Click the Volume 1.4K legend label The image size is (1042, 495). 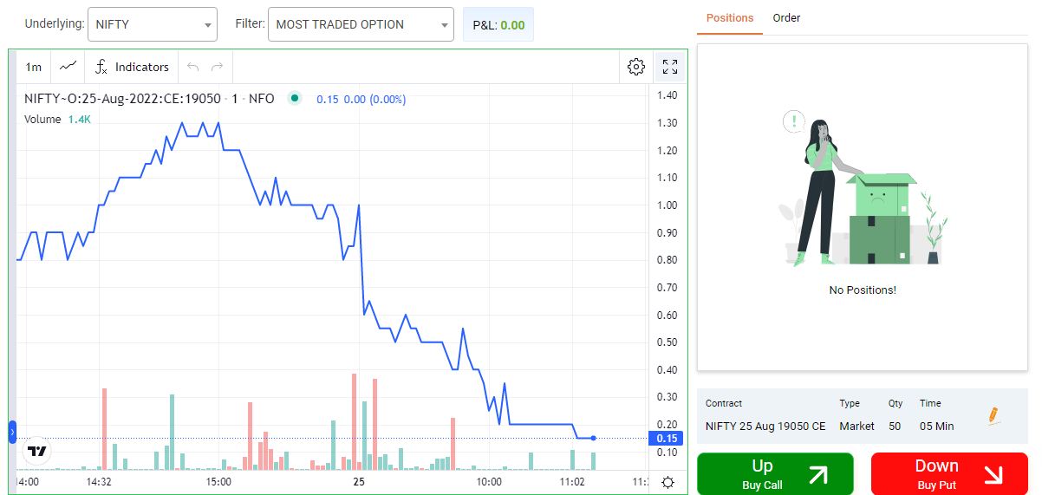pyautogui.click(x=56, y=120)
